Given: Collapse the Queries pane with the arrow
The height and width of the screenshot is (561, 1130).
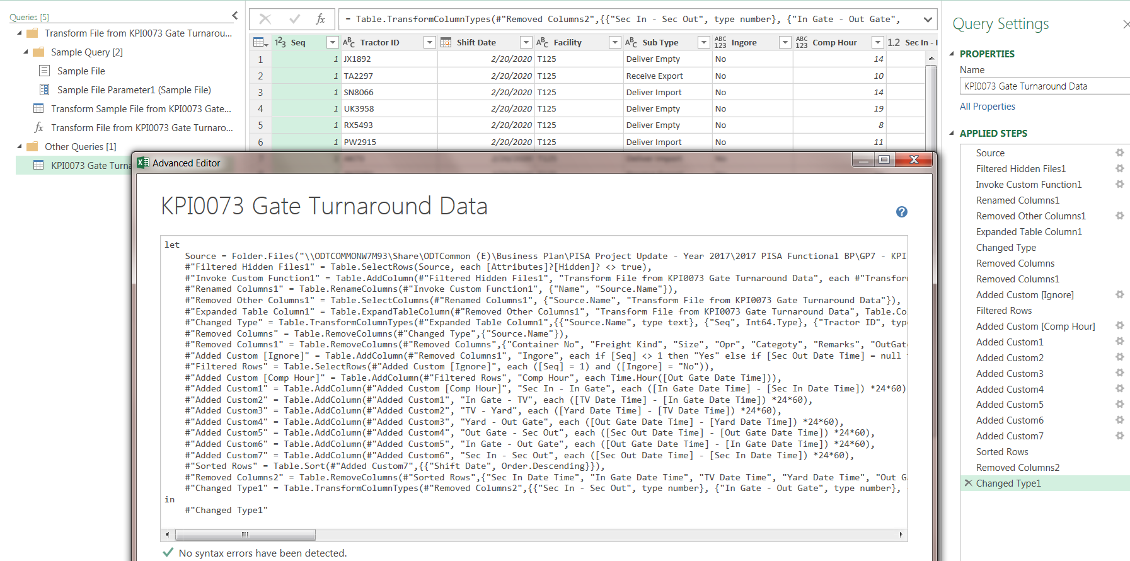Looking at the screenshot, I should pos(235,16).
